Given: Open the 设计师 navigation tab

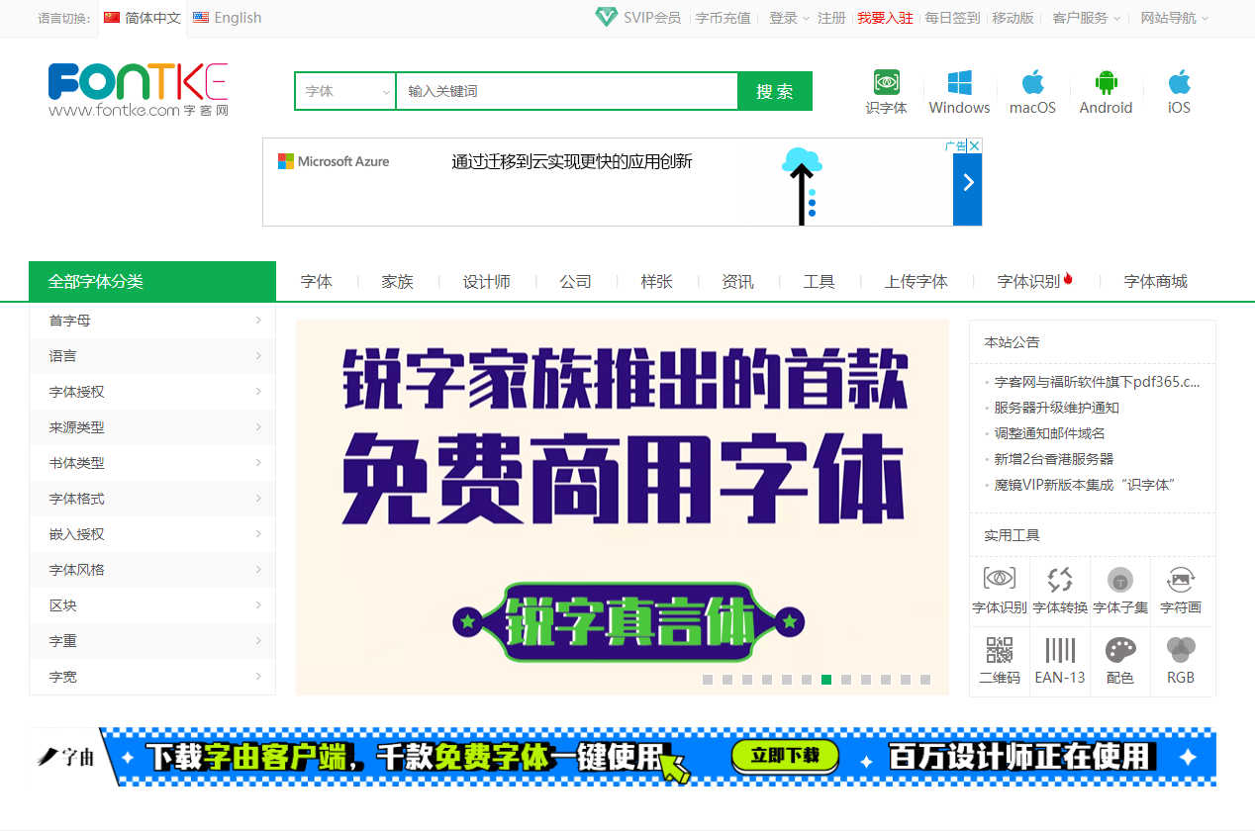Looking at the screenshot, I should click(487, 281).
